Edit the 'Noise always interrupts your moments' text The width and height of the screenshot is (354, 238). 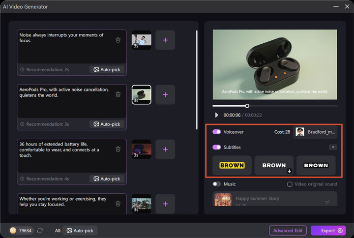pos(61,38)
